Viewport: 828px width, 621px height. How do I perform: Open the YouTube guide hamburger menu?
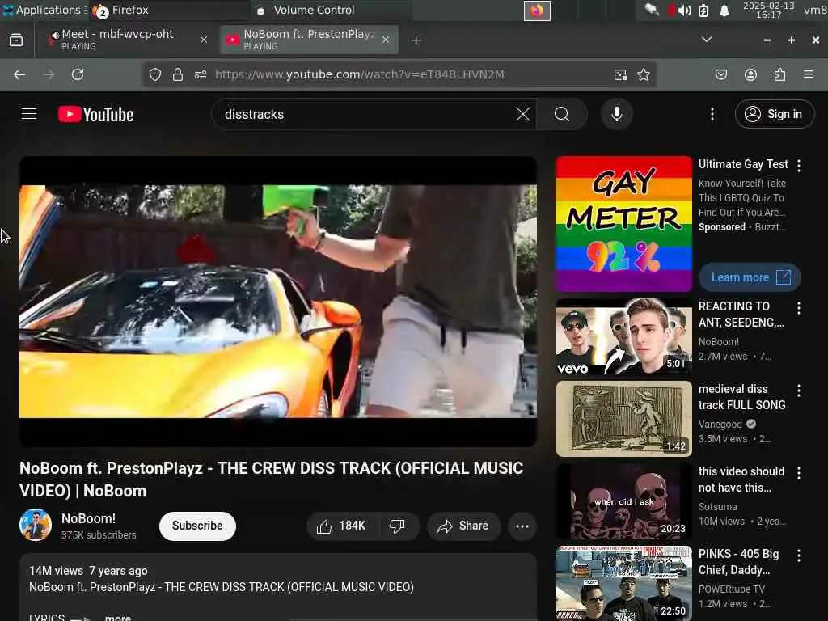point(29,114)
